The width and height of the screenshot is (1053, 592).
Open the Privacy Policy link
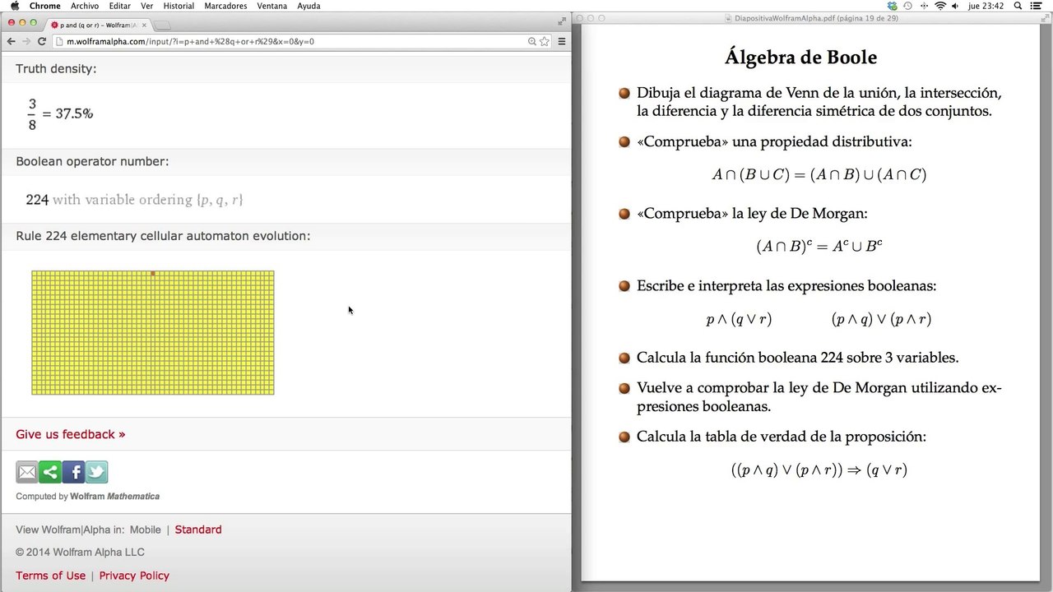[134, 576]
